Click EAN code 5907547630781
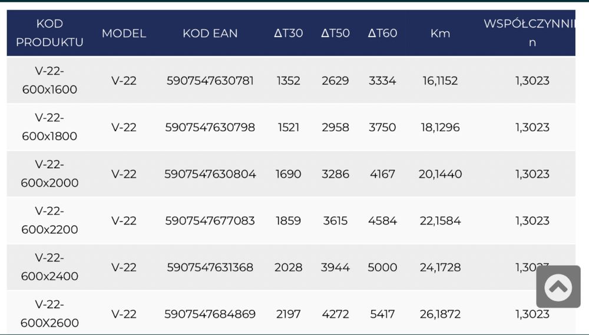Screen dimensions: 589x335 210,81
